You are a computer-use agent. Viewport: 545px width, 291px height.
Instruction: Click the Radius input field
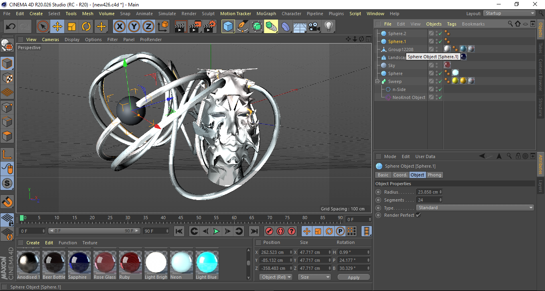(x=427, y=192)
